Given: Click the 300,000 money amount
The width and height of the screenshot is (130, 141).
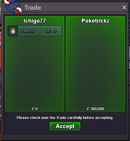Looking at the screenshot, I should point(97,109).
